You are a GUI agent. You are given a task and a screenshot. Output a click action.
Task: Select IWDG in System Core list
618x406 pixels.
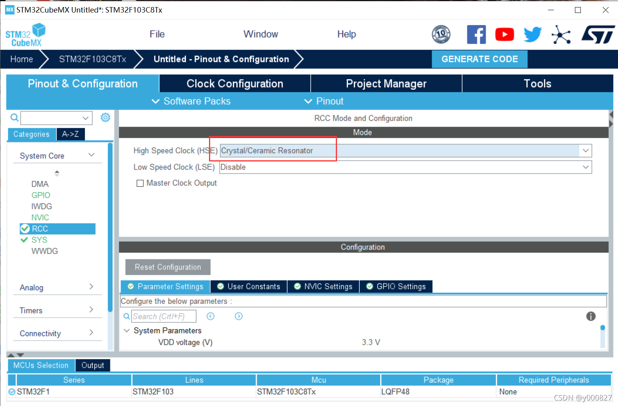click(41, 206)
